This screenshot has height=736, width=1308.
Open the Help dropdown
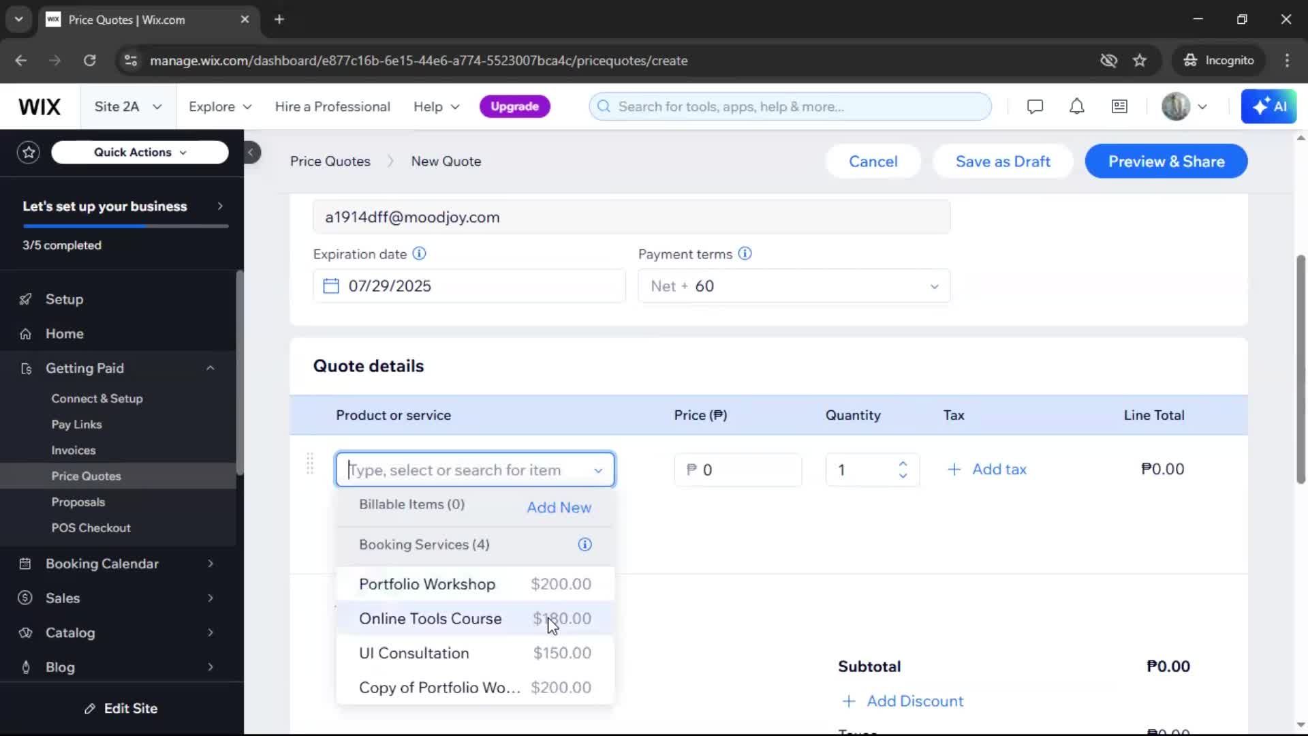click(x=437, y=106)
